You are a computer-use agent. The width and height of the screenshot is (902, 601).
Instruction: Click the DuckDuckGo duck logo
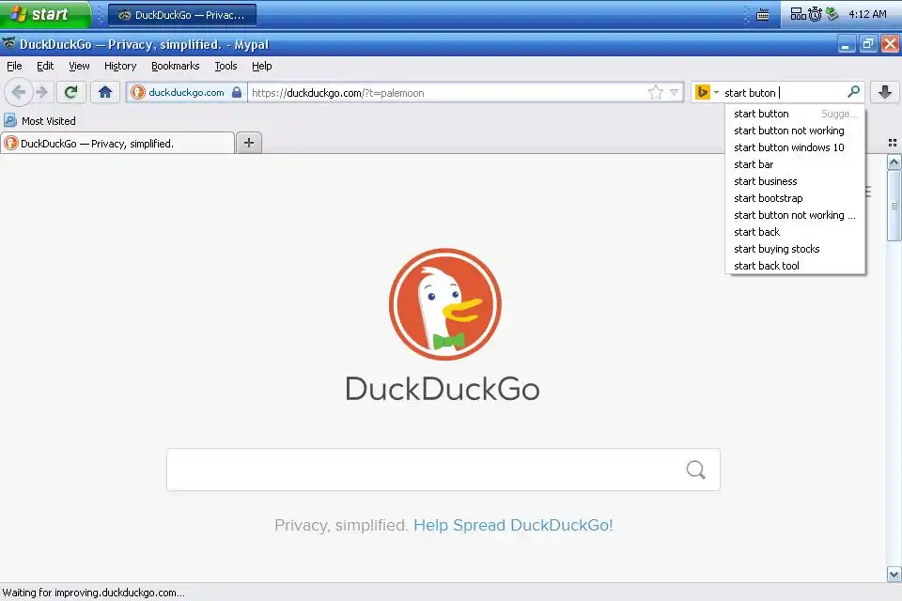[444, 304]
